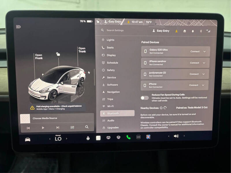This screenshot has width=231, height=173.
Task: Expand jordynanyae (2) device chevron
Action: coord(204,74)
